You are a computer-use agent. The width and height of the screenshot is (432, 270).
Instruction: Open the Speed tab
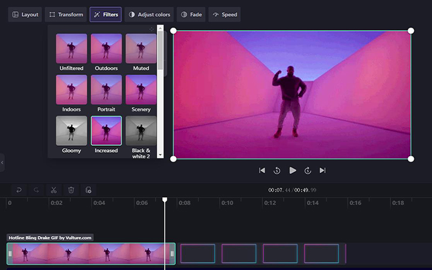point(225,15)
